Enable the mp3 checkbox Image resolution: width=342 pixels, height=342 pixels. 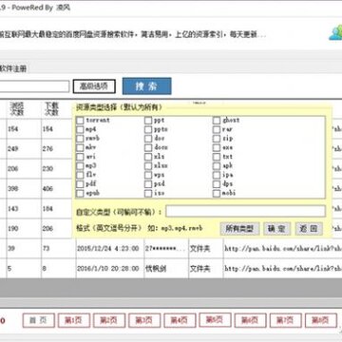click(80, 166)
